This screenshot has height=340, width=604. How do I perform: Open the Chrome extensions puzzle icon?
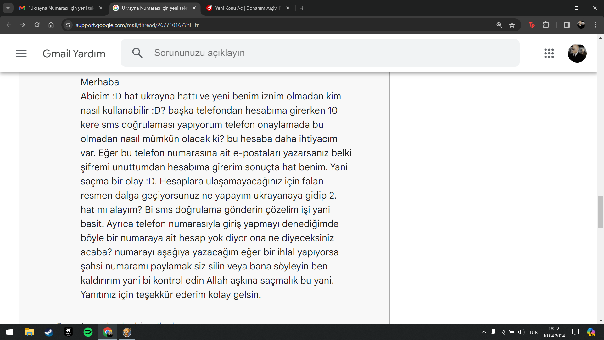click(x=546, y=25)
